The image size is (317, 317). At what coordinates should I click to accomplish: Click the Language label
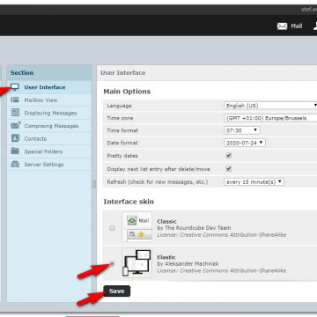click(x=119, y=106)
